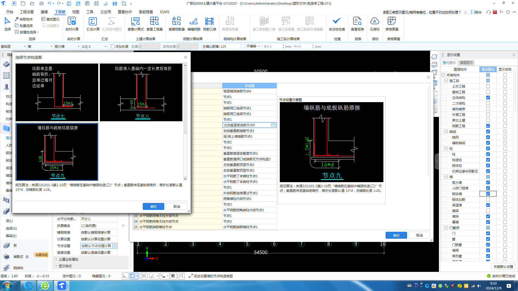Toggle 显示图元 checkbox for 土方工程
Viewport: 518px width, 291px height.
tap(488, 86)
